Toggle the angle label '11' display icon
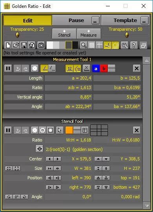153x212 pixels. pos(77,69)
